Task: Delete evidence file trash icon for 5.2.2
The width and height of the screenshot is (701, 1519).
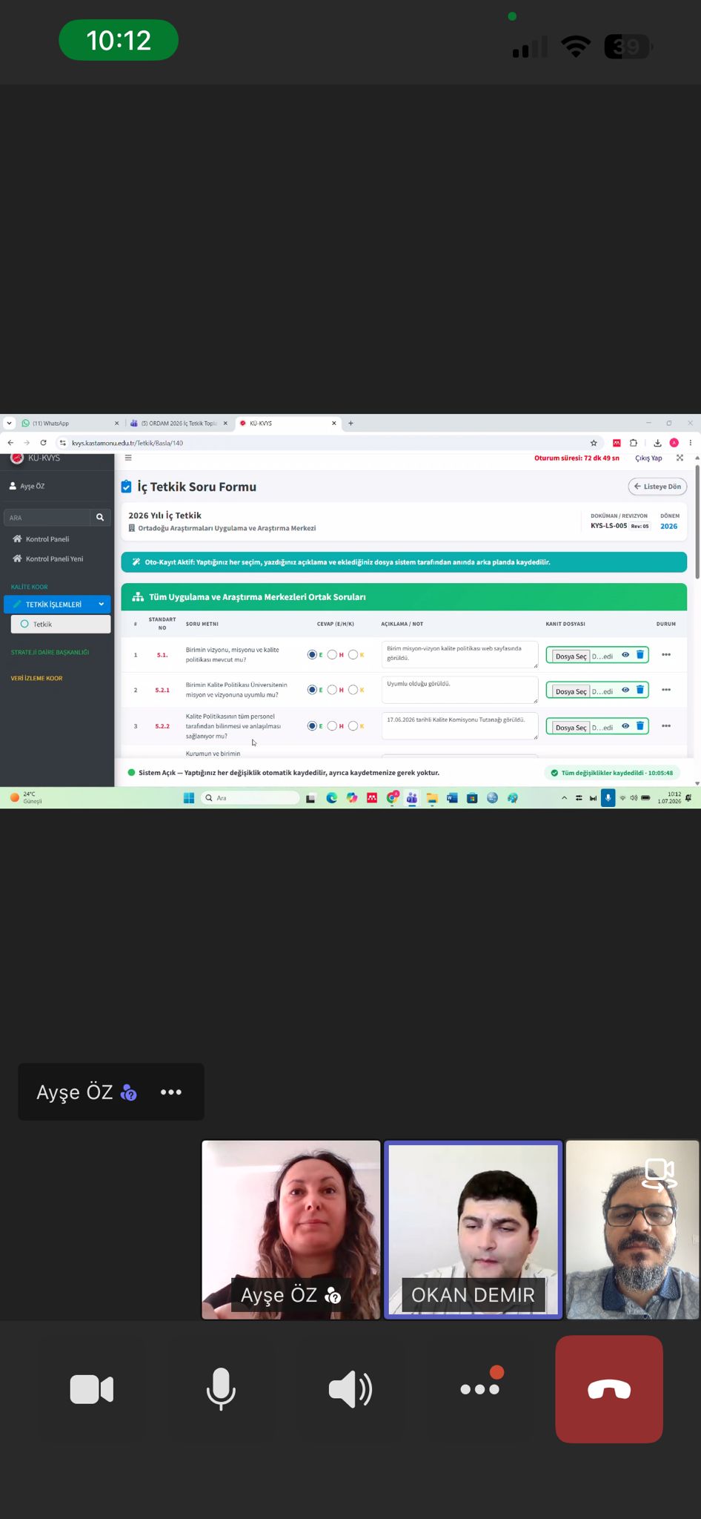Action: coord(640,726)
